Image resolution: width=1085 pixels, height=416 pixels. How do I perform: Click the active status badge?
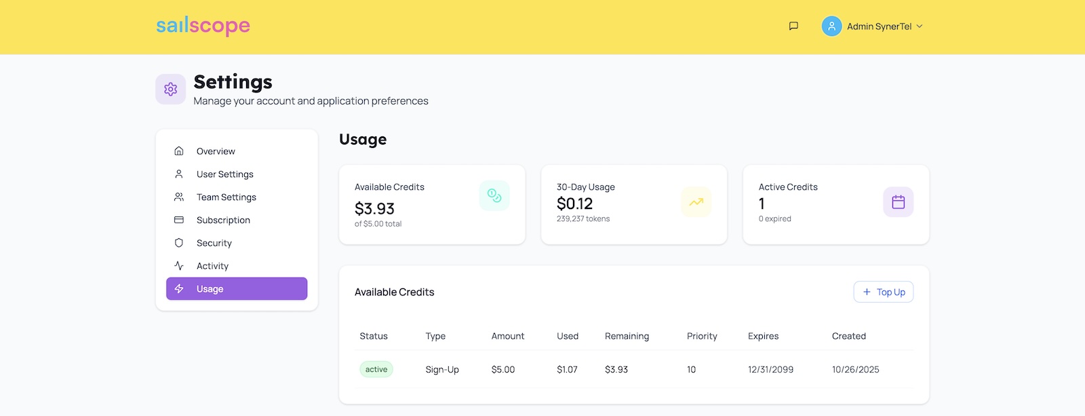[x=376, y=370]
